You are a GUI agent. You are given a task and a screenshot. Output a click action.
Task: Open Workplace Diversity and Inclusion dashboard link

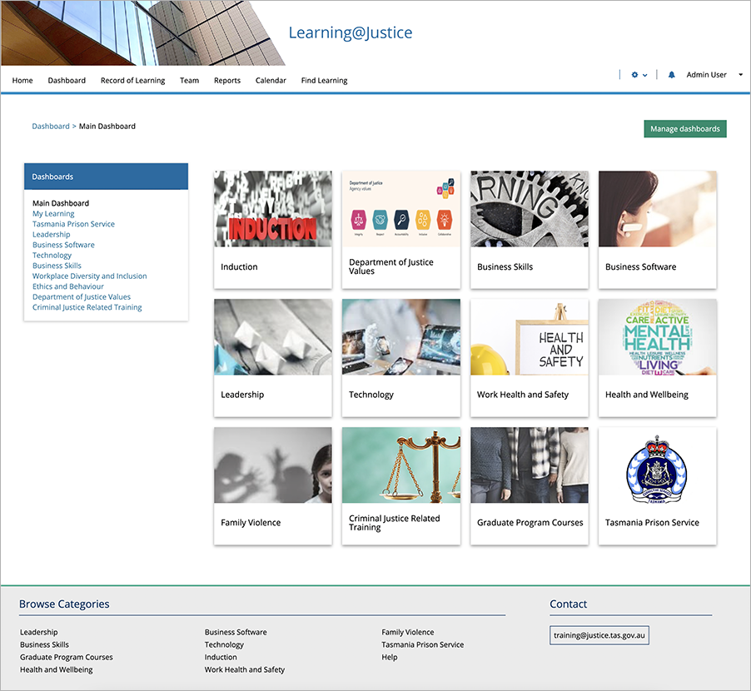pyautogui.click(x=89, y=276)
